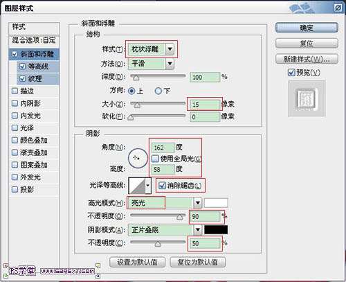Click the 新建样式(W)... button
The width and height of the screenshot is (346, 282).
pyautogui.click(x=307, y=59)
